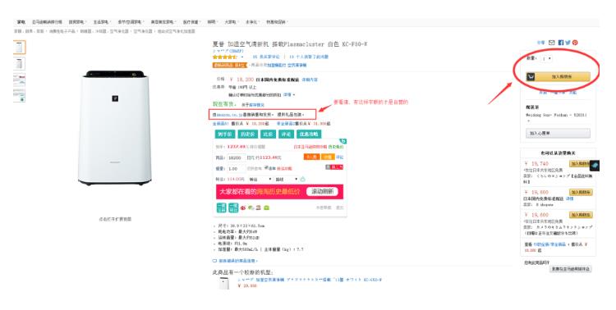Share the product on Pinterest
The image size is (616, 310).
[575, 43]
